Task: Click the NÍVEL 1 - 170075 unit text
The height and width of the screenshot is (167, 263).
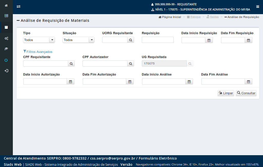Action: pos(203,10)
